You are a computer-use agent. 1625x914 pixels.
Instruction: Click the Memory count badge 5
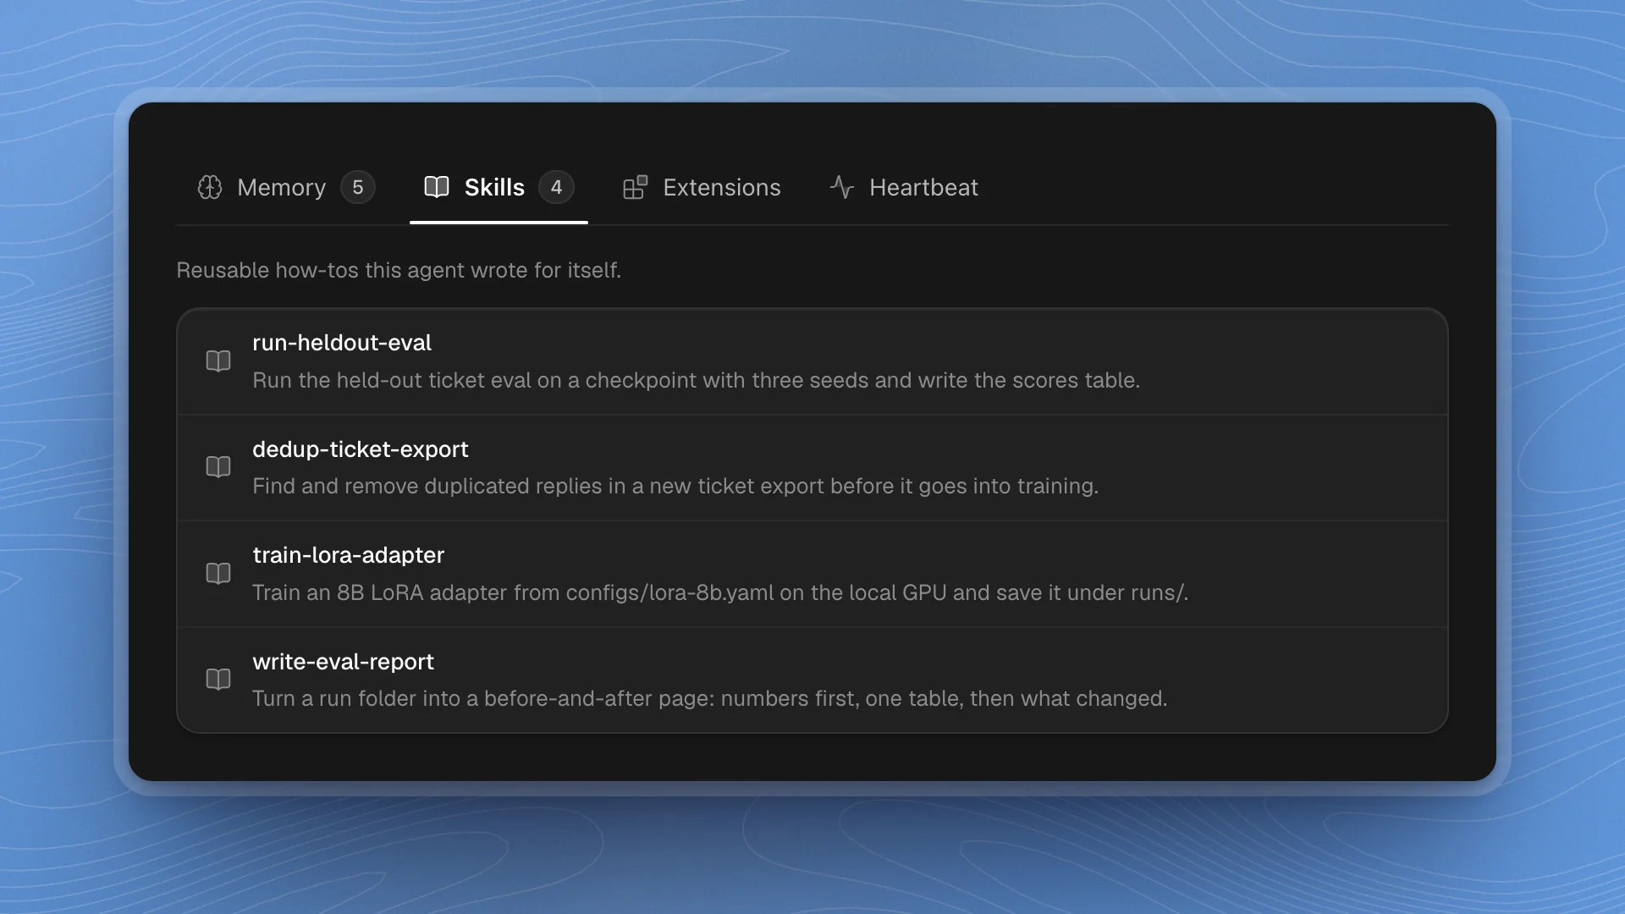tap(358, 187)
